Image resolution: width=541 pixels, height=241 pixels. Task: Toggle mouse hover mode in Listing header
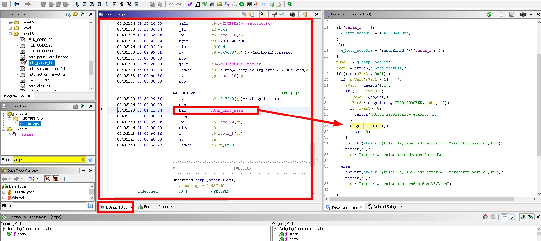pyautogui.click(x=263, y=14)
